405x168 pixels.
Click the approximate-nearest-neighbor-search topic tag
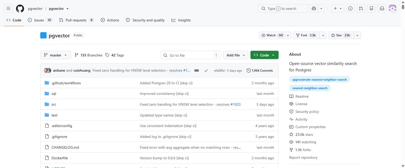(x=320, y=80)
